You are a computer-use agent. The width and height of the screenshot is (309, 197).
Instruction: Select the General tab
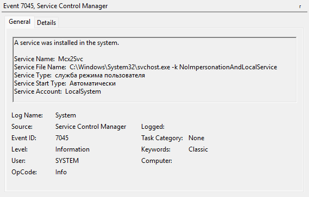[20, 22]
